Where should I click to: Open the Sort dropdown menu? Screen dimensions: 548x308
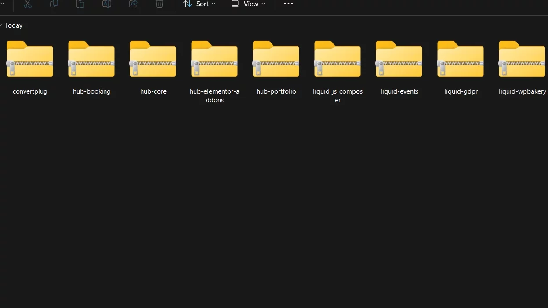(x=199, y=4)
